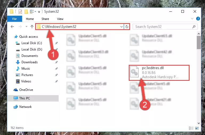The image size is (205, 135).
Task: Open the Documents folder in the sidebar
Action: pyautogui.click(x=30, y=56)
